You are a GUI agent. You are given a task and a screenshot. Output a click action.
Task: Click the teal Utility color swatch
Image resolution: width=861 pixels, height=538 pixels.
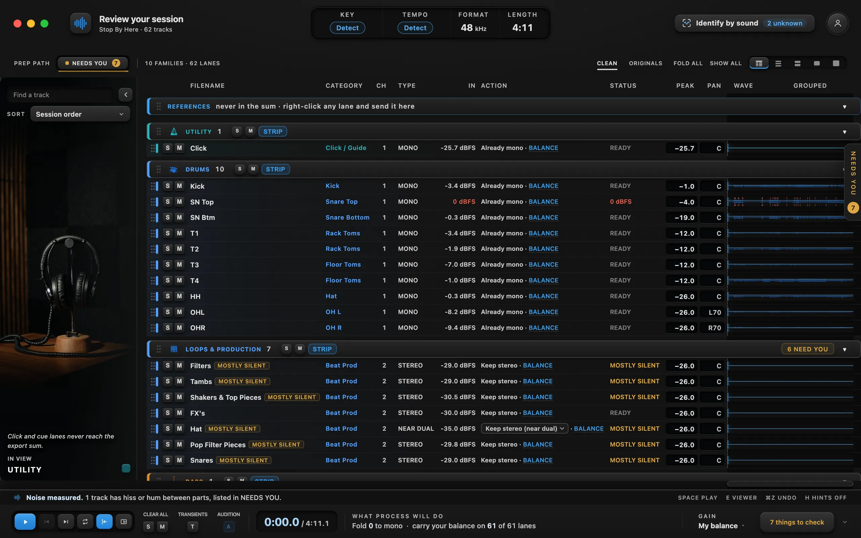point(126,468)
